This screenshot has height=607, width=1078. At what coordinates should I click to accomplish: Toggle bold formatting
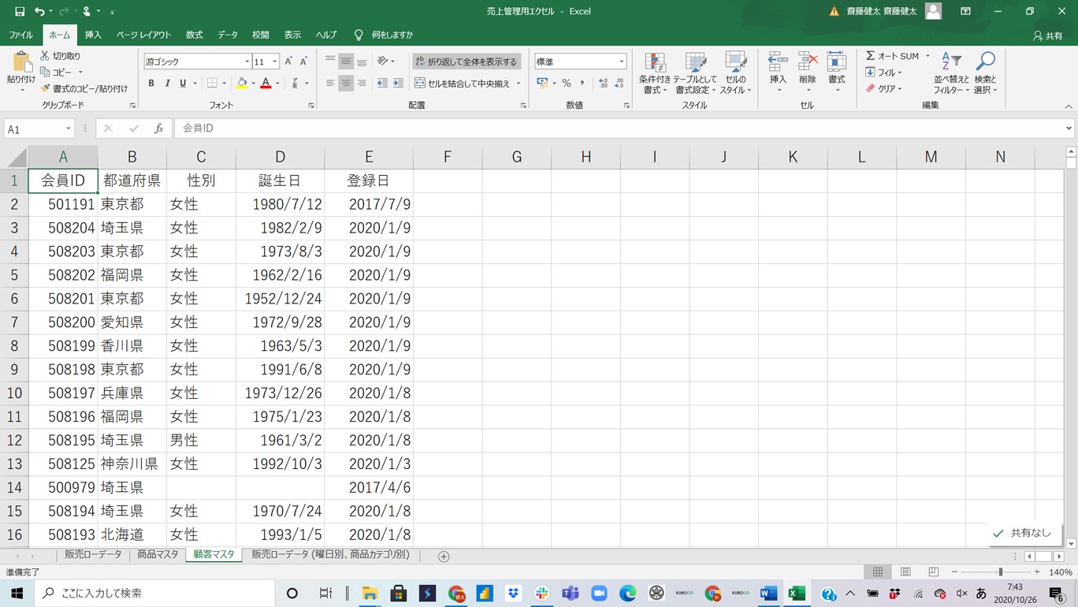(151, 84)
